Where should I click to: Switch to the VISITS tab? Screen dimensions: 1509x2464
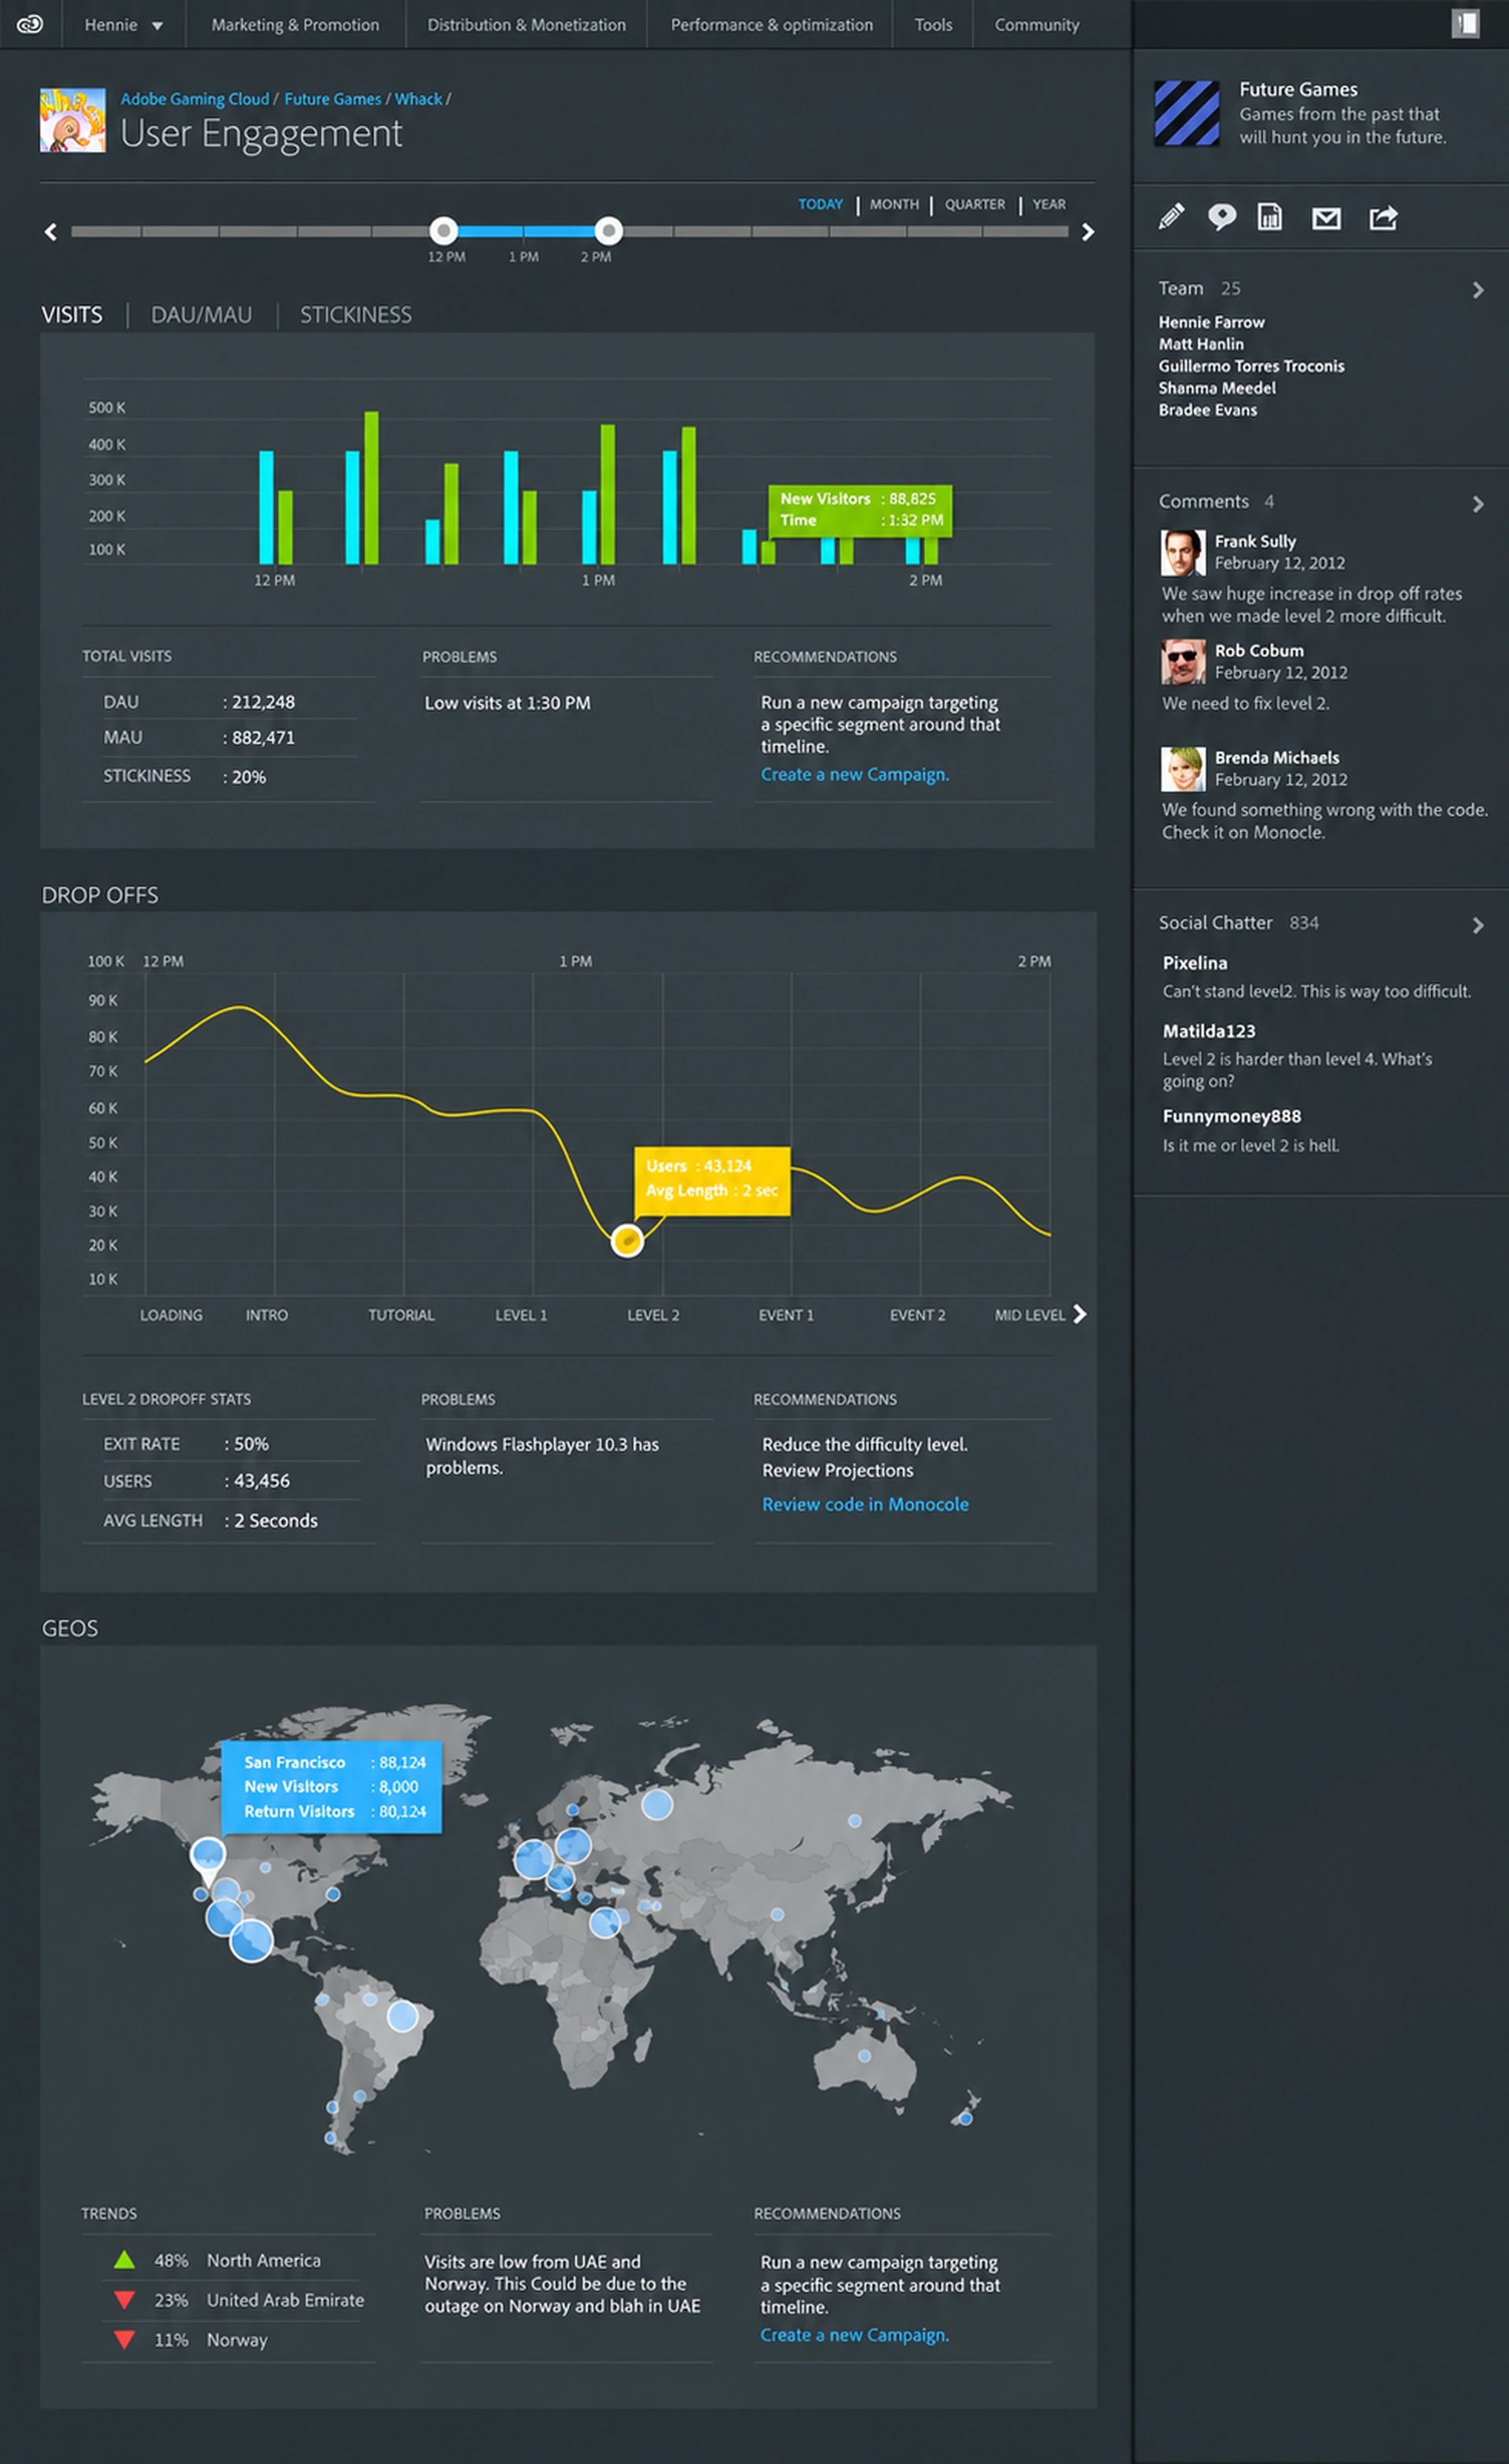tap(72, 315)
